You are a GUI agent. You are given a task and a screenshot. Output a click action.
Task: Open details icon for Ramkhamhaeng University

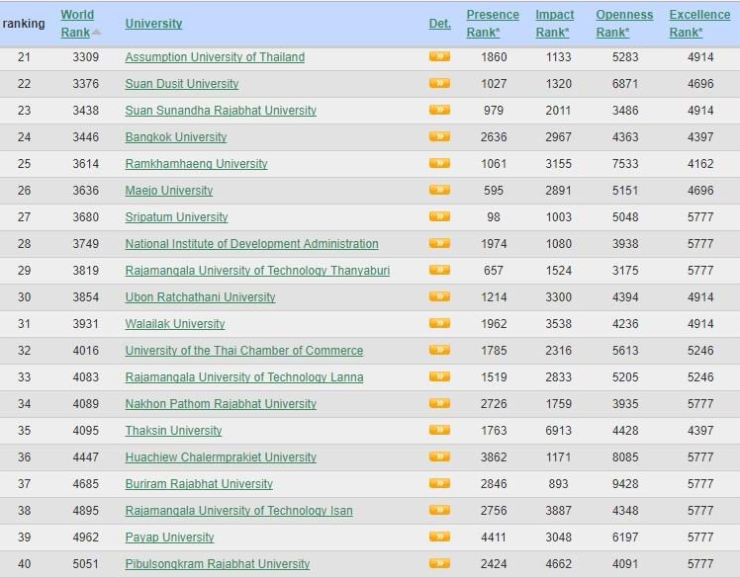pyautogui.click(x=439, y=163)
